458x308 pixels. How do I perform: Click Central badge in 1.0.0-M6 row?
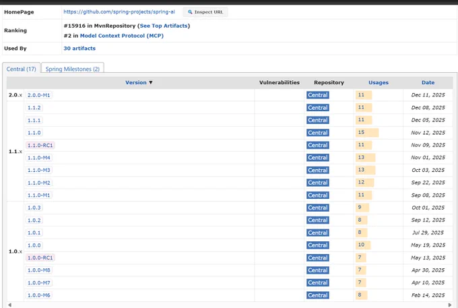(x=318, y=295)
